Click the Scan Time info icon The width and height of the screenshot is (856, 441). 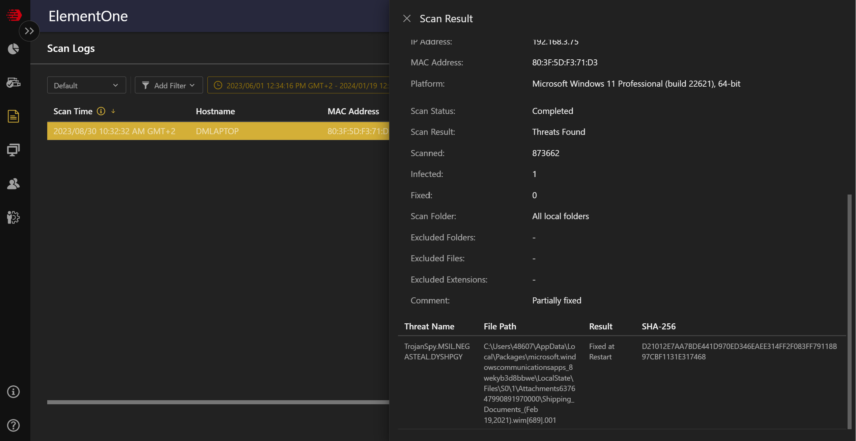point(101,111)
